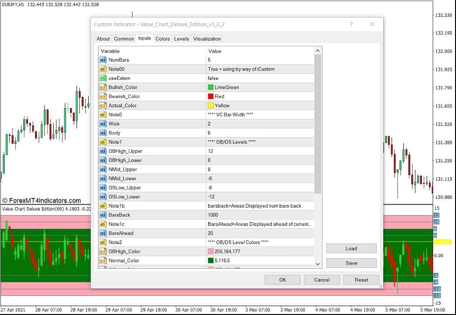Image resolution: width=456 pixels, height=315 pixels.
Task: Click the scrollbar down arrow in the inputs list
Action: tap(318, 265)
